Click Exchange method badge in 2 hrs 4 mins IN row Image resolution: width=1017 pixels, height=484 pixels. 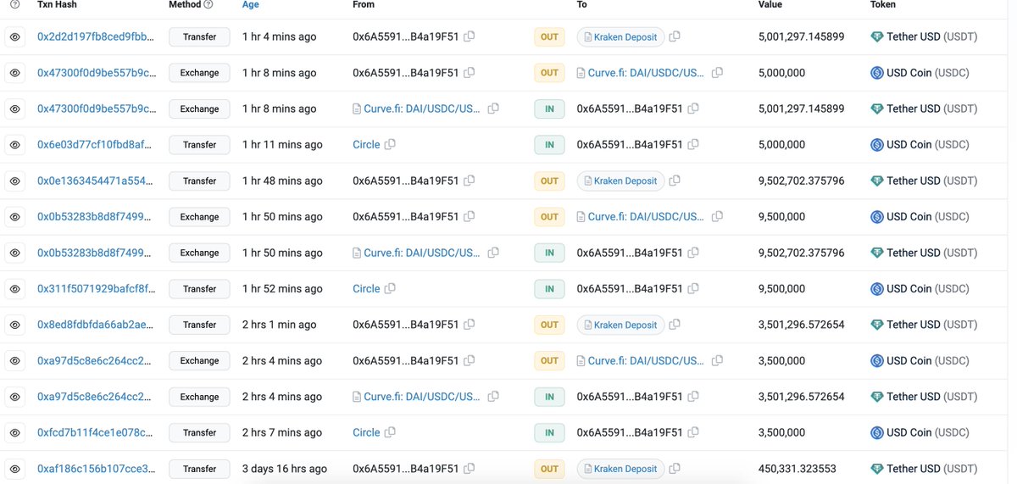(x=200, y=397)
